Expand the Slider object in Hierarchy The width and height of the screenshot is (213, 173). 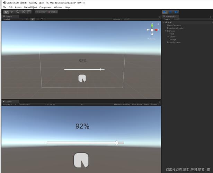168,37
